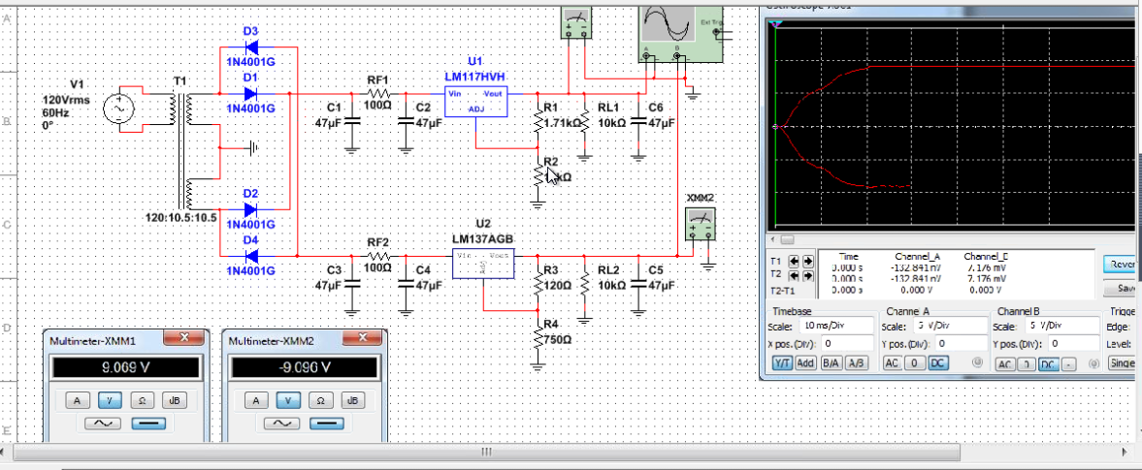Choose B/A display mode in Timebase
The width and height of the screenshot is (1142, 470).
(x=831, y=363)
